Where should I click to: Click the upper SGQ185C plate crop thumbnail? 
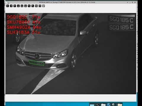coord(122,19)
